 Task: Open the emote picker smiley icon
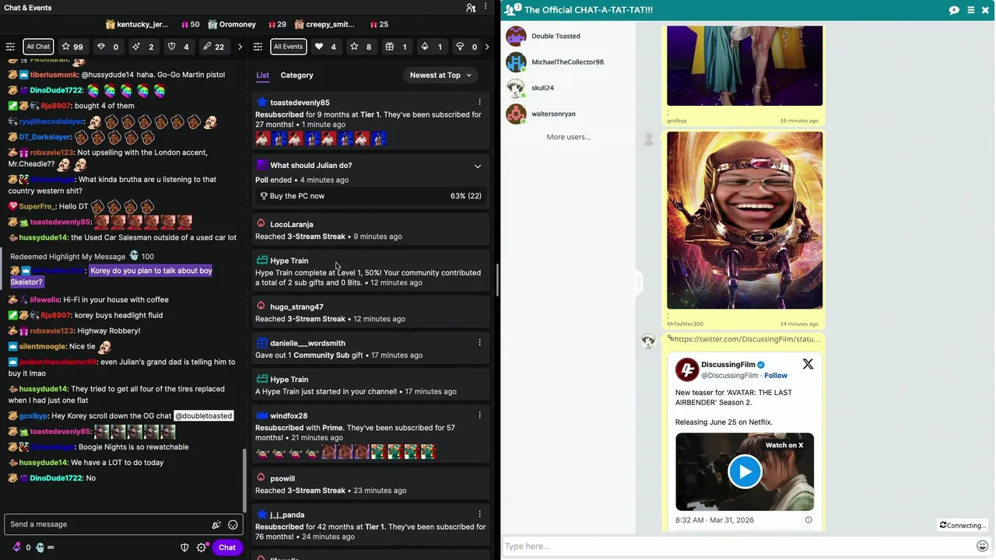pyautogui.click(x=233, y=525)
